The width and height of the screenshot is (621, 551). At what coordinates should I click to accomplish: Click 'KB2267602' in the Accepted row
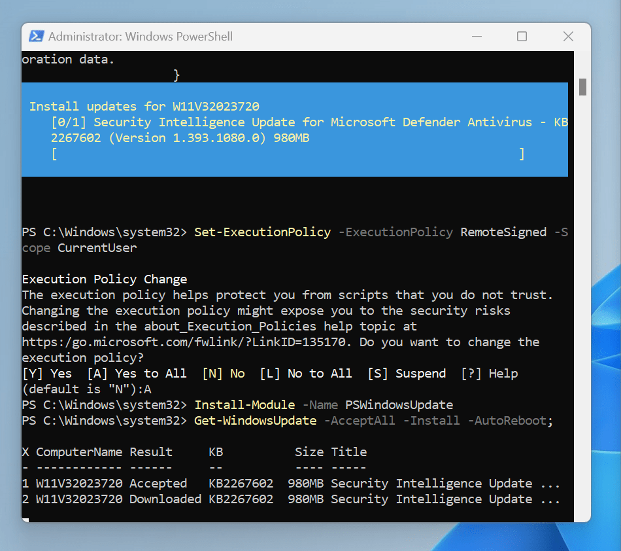tap(241, 483)
